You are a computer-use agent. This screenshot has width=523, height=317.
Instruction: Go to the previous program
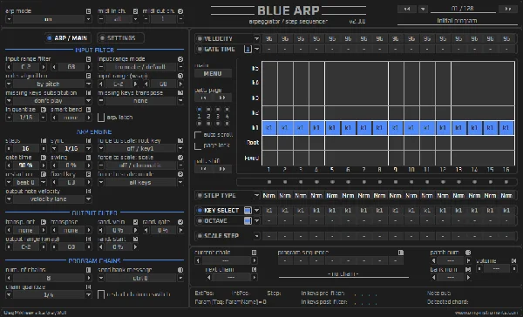[407, 9]
